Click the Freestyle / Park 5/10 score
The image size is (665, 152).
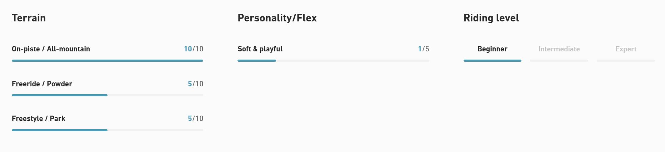(195, 118)
